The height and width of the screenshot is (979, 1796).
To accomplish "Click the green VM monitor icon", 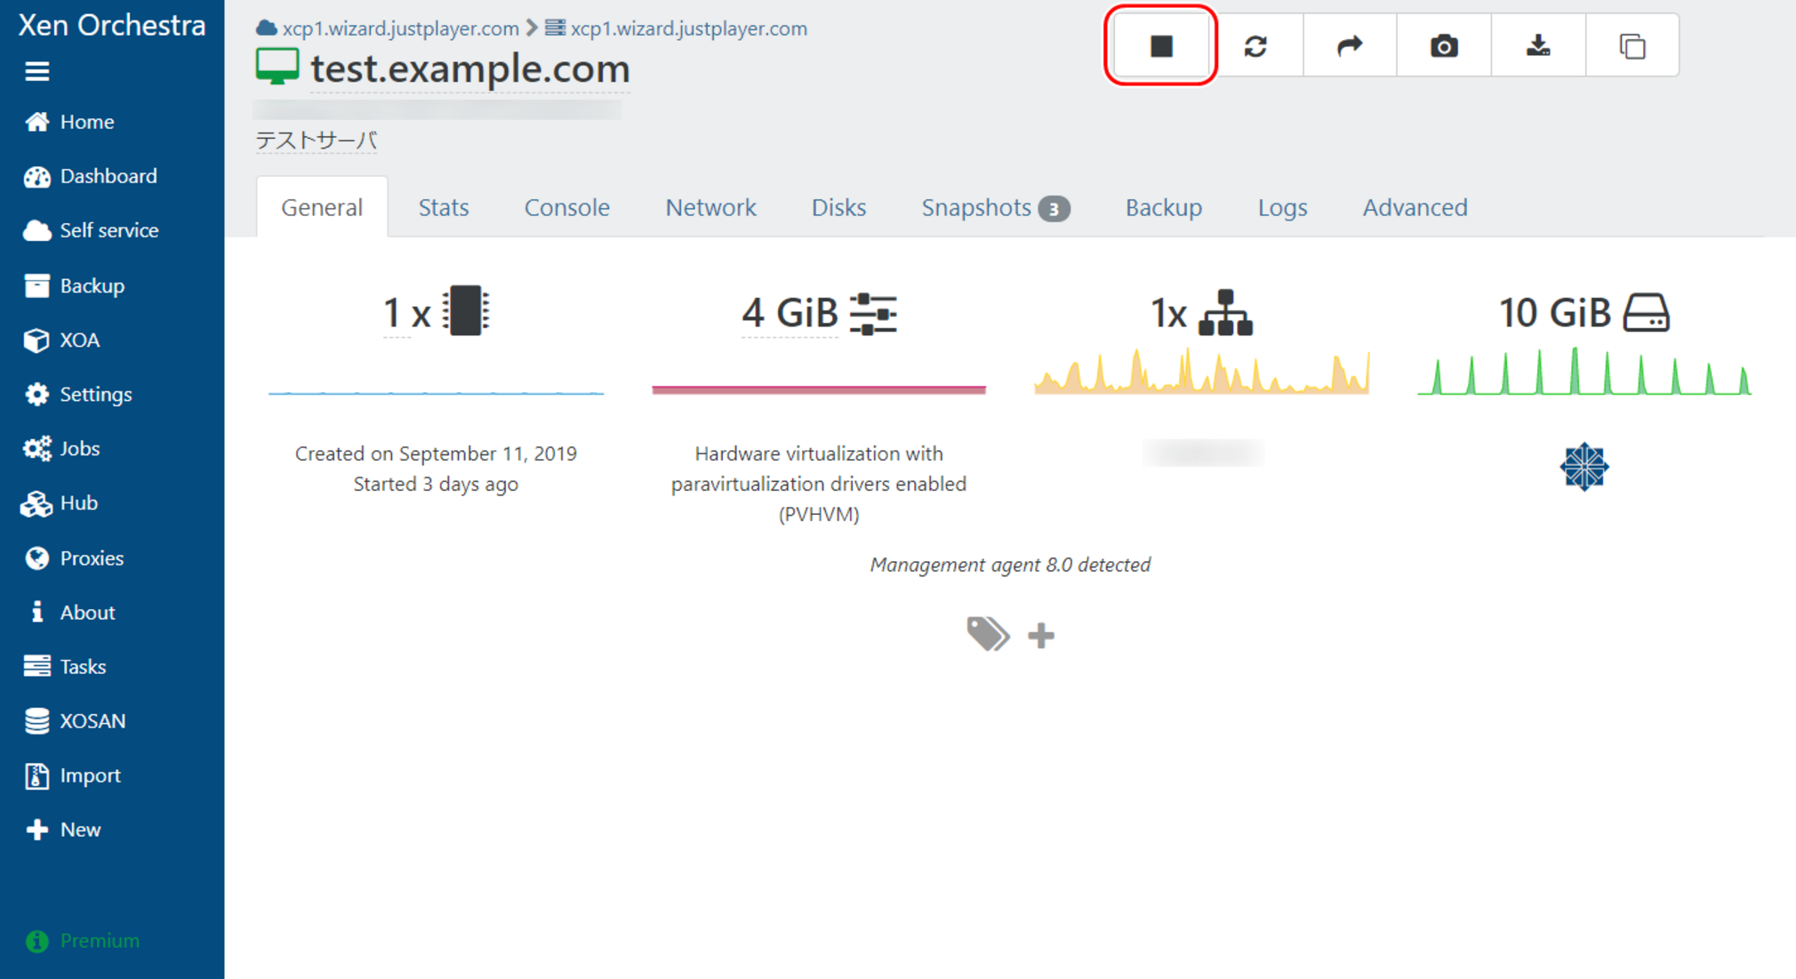I will pos(277,67).
